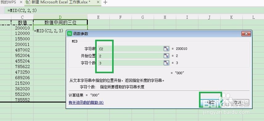Click the 数值中间的三位 header cell
The image size is (264, 121).
(60, 22)
